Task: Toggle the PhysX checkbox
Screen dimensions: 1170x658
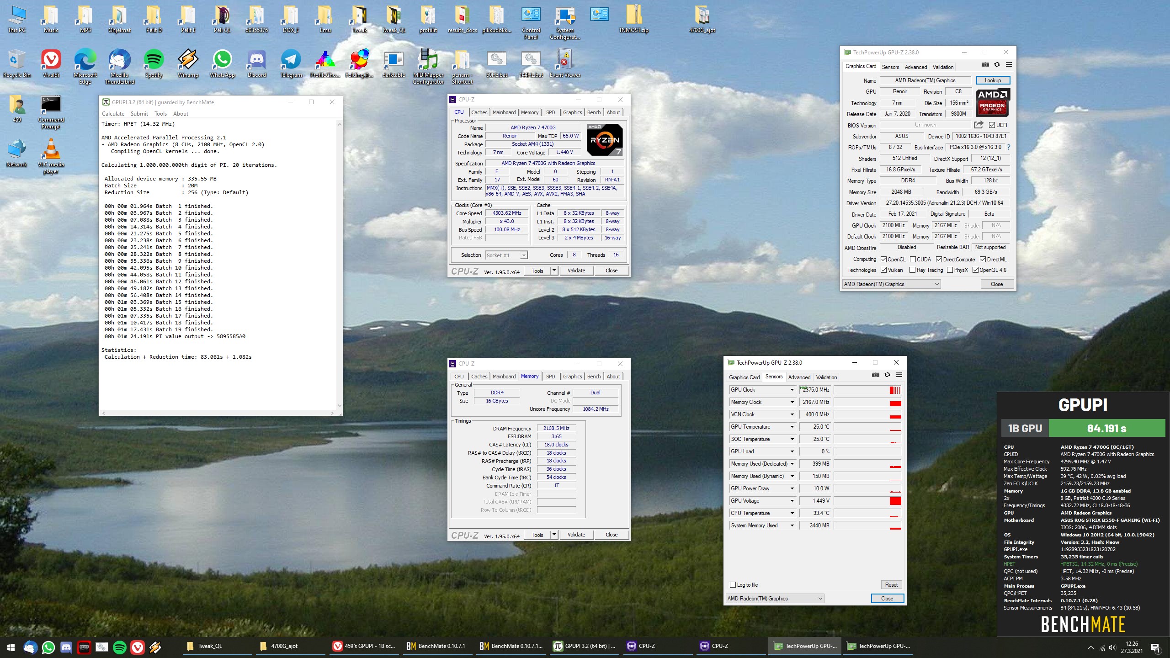Action: click(x=950, y=270)
